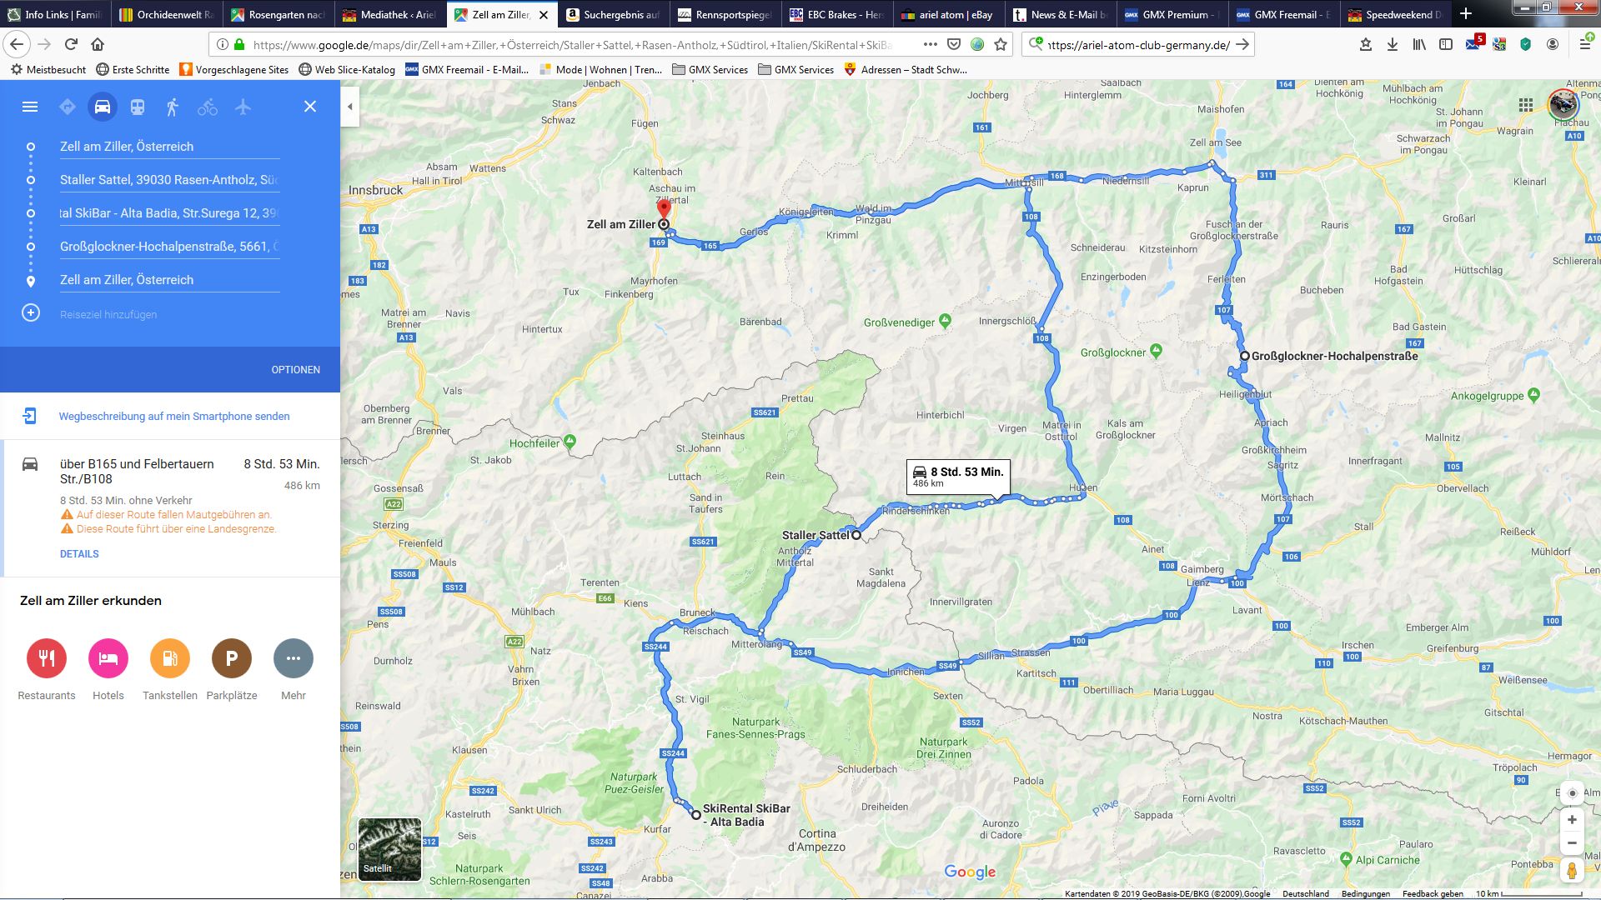
Task: Edit the SkiBar Alta Badia waypoint field
Action: tap(169, 213)
